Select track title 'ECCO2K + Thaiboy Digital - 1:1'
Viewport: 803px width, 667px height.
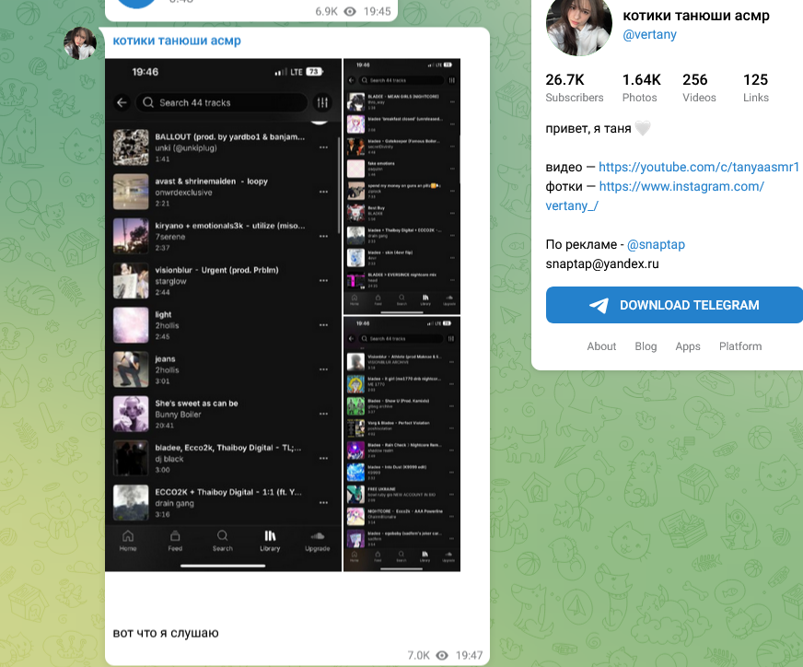[x=228, y=492]
